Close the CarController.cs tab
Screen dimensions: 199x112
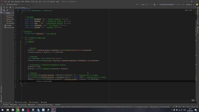[x=27, y=7]
